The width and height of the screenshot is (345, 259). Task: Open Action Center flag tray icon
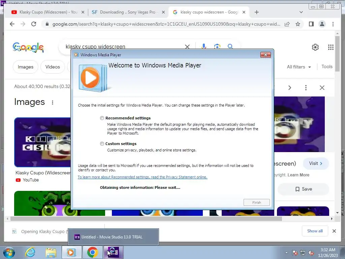pos(294,253)
